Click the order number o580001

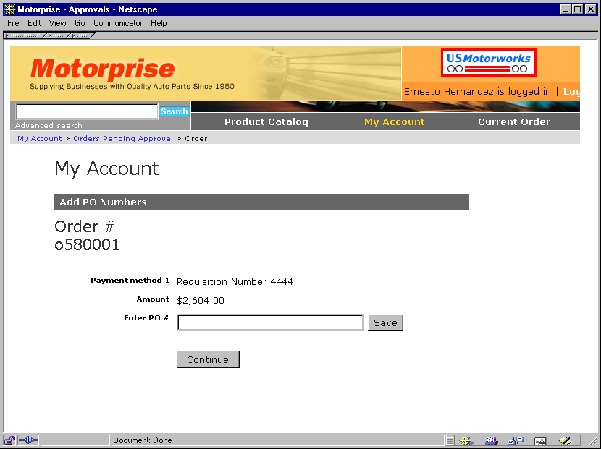click(87, 245)
